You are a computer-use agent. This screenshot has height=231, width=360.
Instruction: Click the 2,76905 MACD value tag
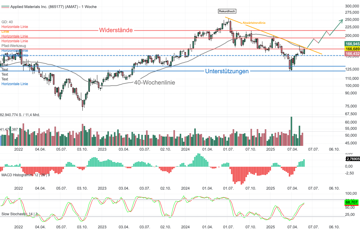[353, 159]
